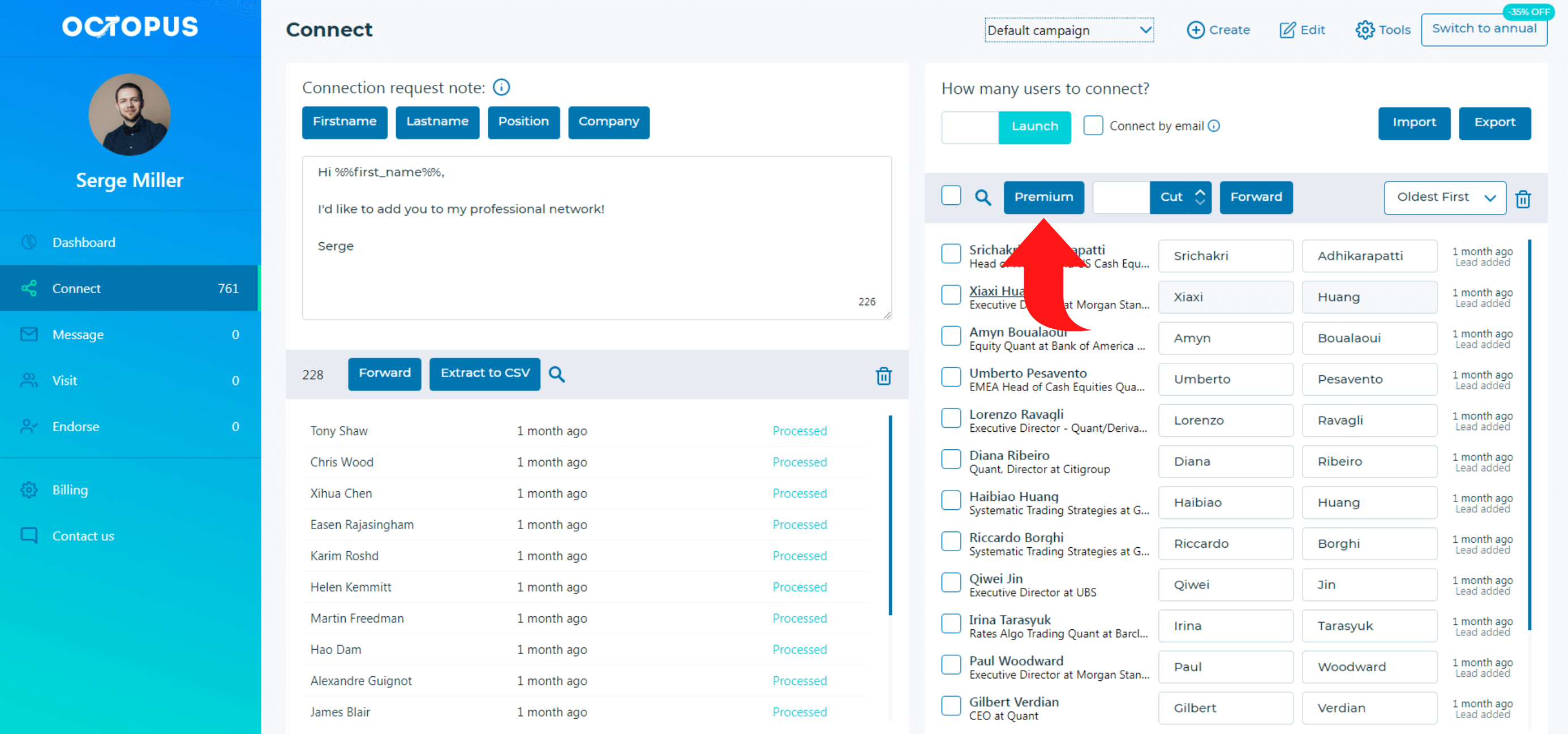Click the Extract to CSV button
This screenshot has width=1568, height=734.
coord(485,374)
